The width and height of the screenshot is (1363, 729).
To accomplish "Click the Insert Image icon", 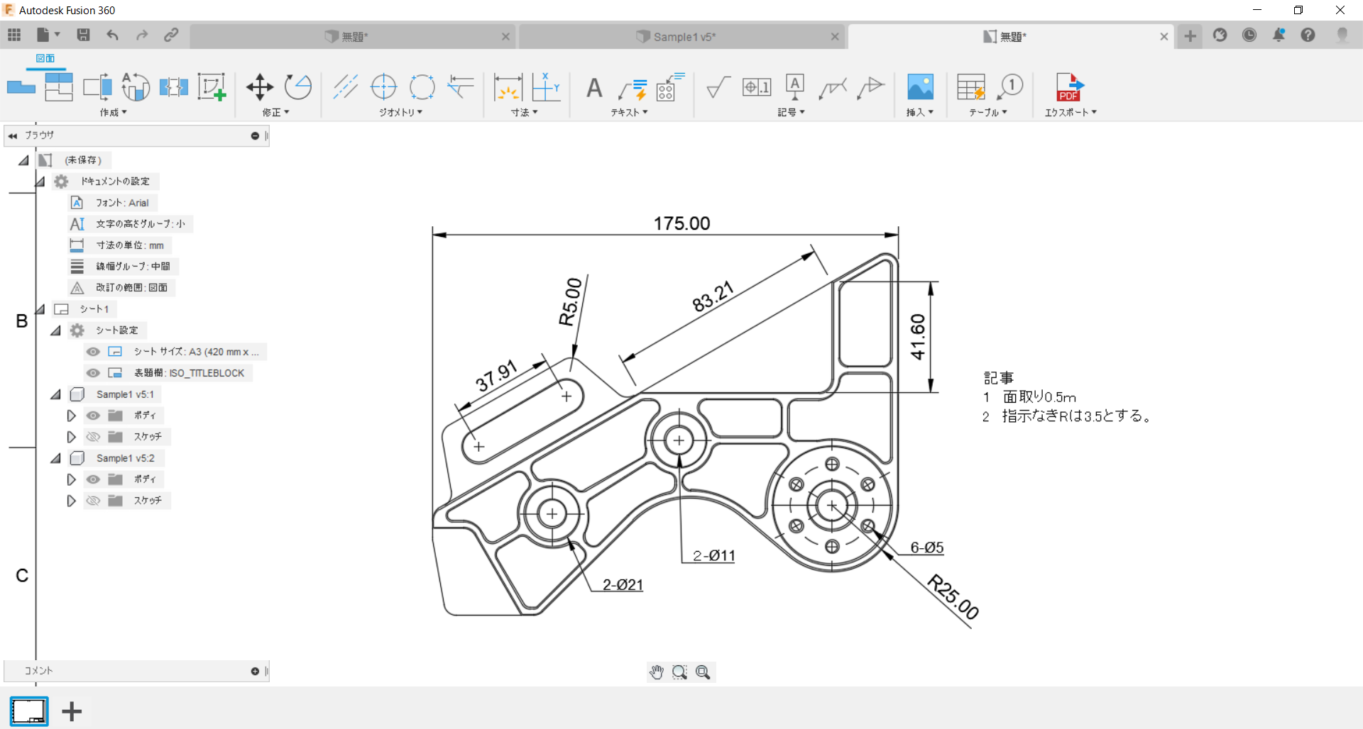I will pos(921,87).
